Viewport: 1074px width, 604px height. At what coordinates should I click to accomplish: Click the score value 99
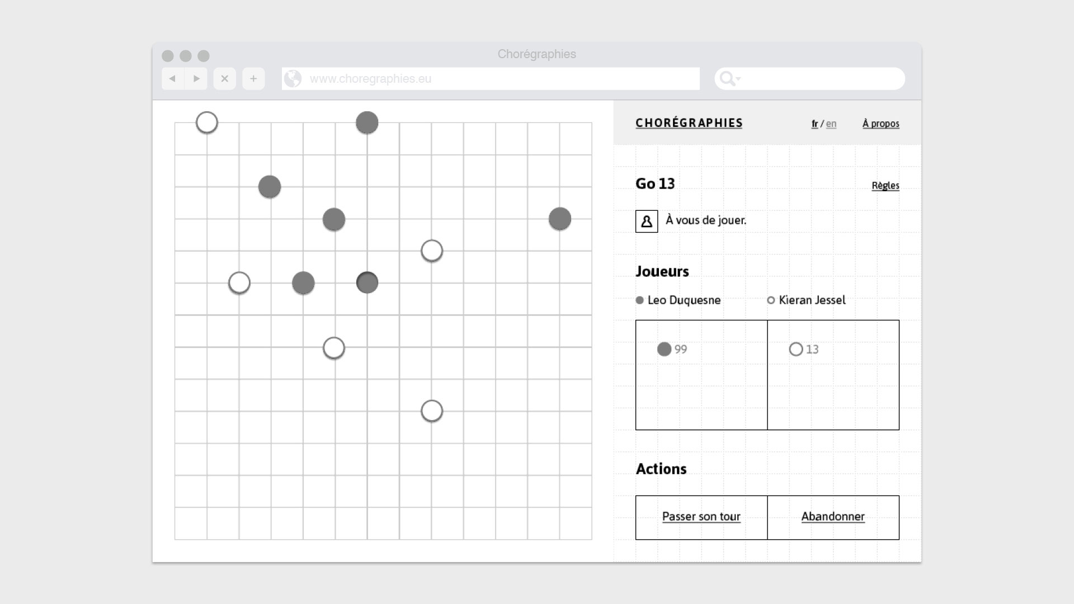(x=681, y=350)
